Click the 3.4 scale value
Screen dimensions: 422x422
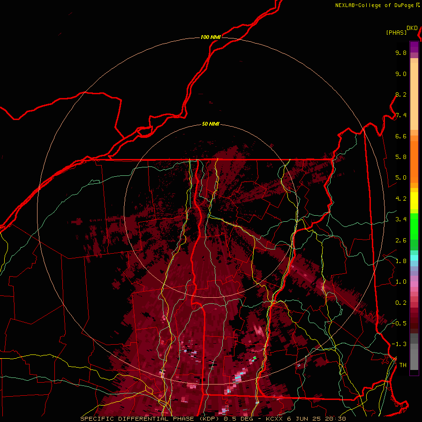click(x=401, y=219)
